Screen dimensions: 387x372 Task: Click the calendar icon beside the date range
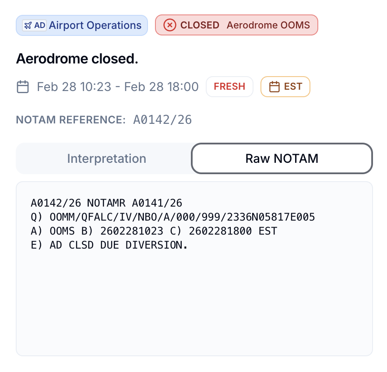(23, 87)
